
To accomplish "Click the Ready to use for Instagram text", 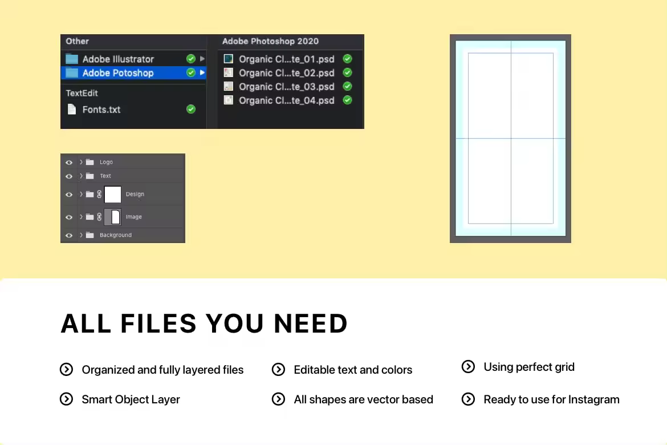I will point(551,399).
